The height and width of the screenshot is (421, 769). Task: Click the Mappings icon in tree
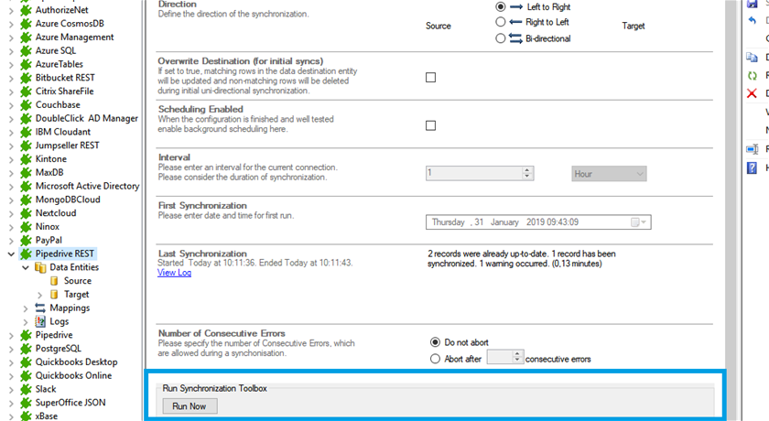click(39, 308)
